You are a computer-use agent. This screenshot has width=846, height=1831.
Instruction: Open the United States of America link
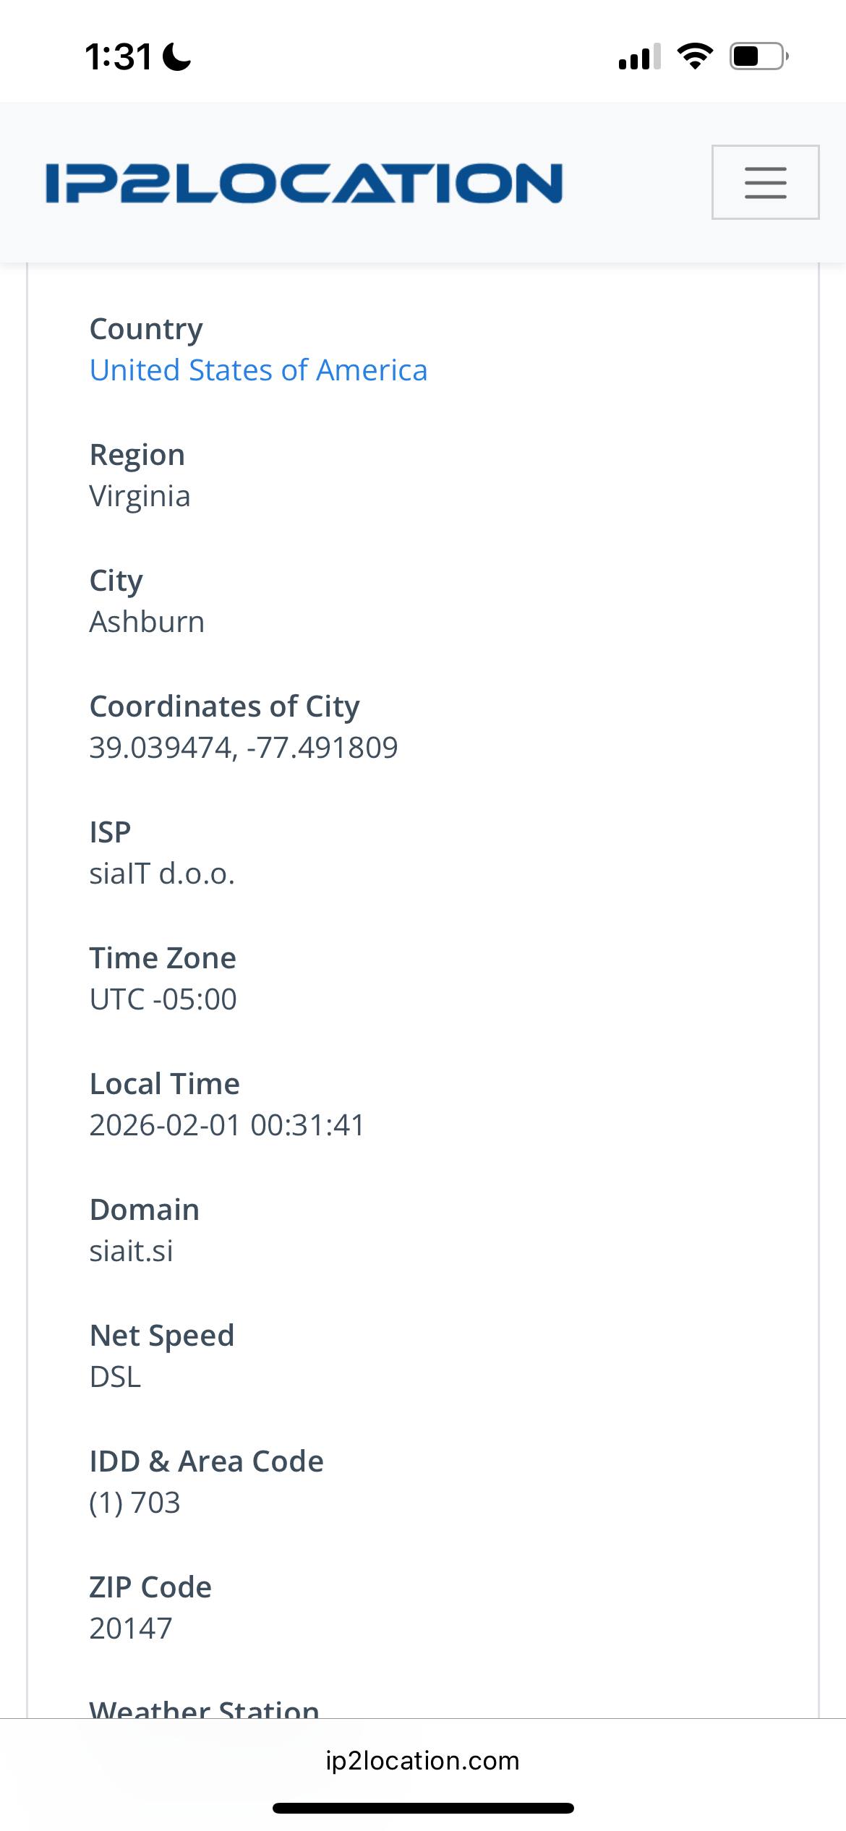click(x=258, y=370)
